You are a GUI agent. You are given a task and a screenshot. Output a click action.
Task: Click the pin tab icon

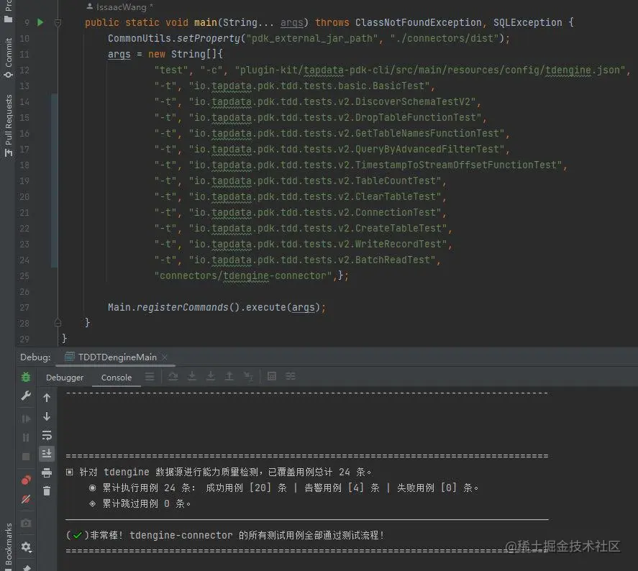pos(27,567)
